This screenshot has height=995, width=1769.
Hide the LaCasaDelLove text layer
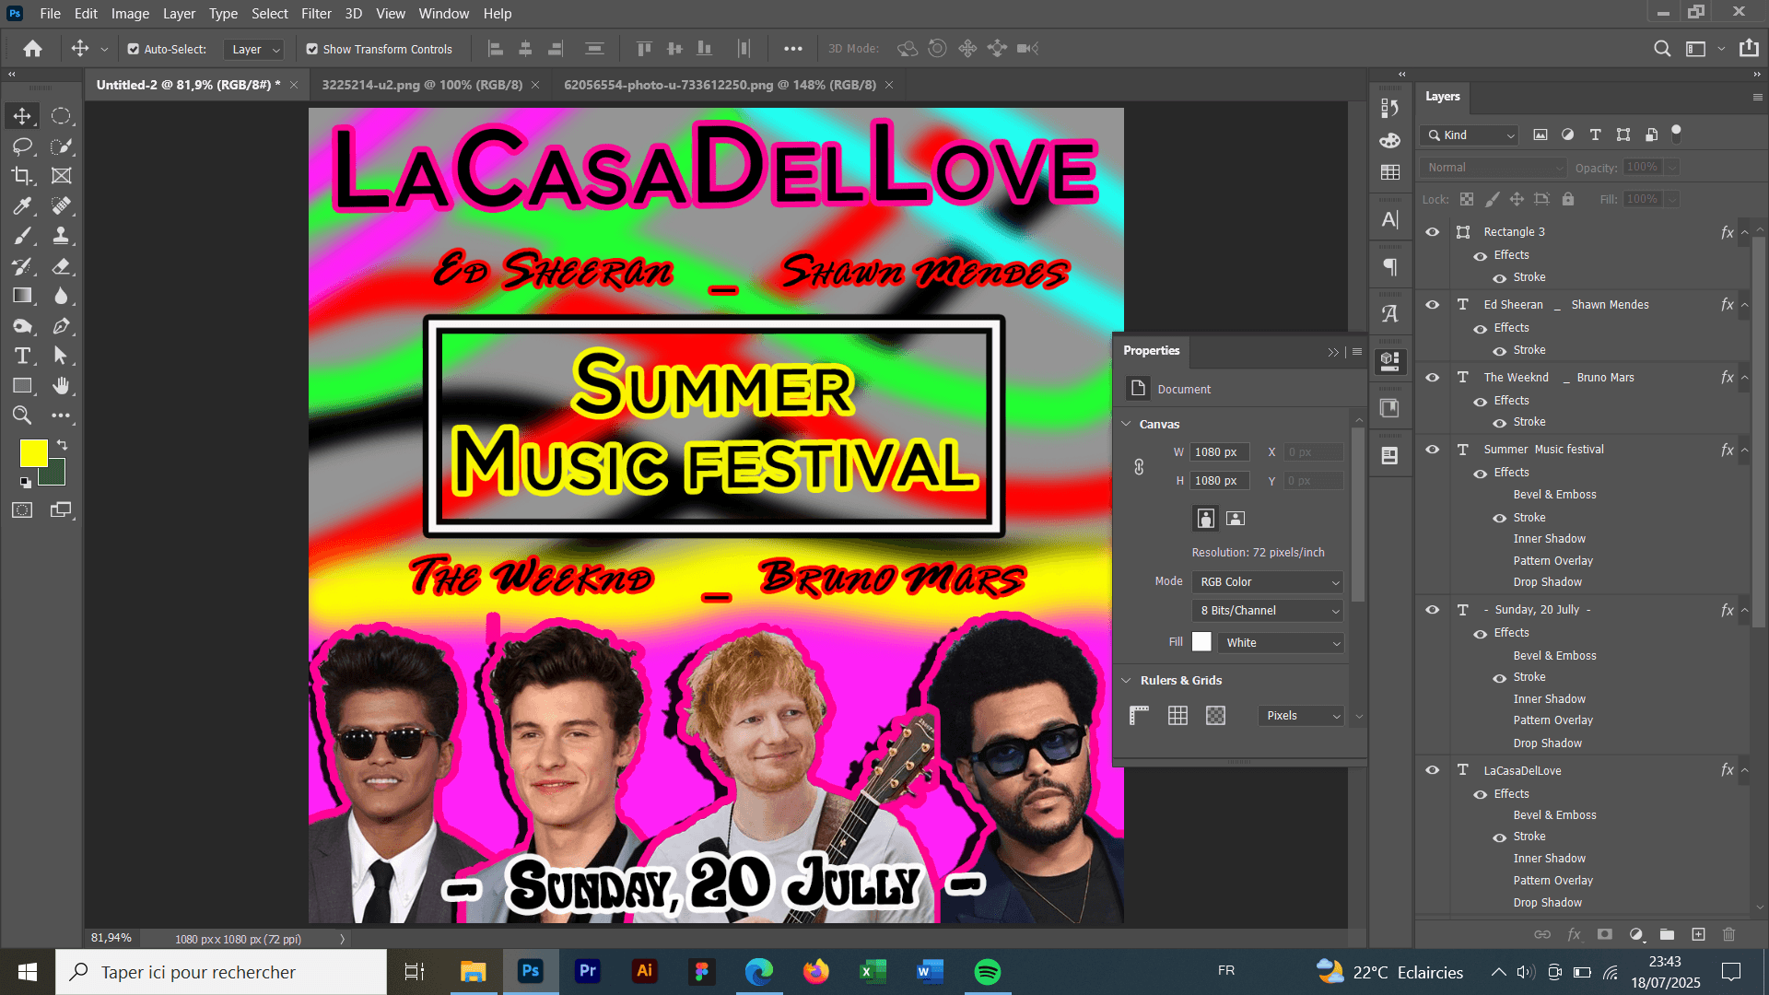click(x=1432, y=770)
